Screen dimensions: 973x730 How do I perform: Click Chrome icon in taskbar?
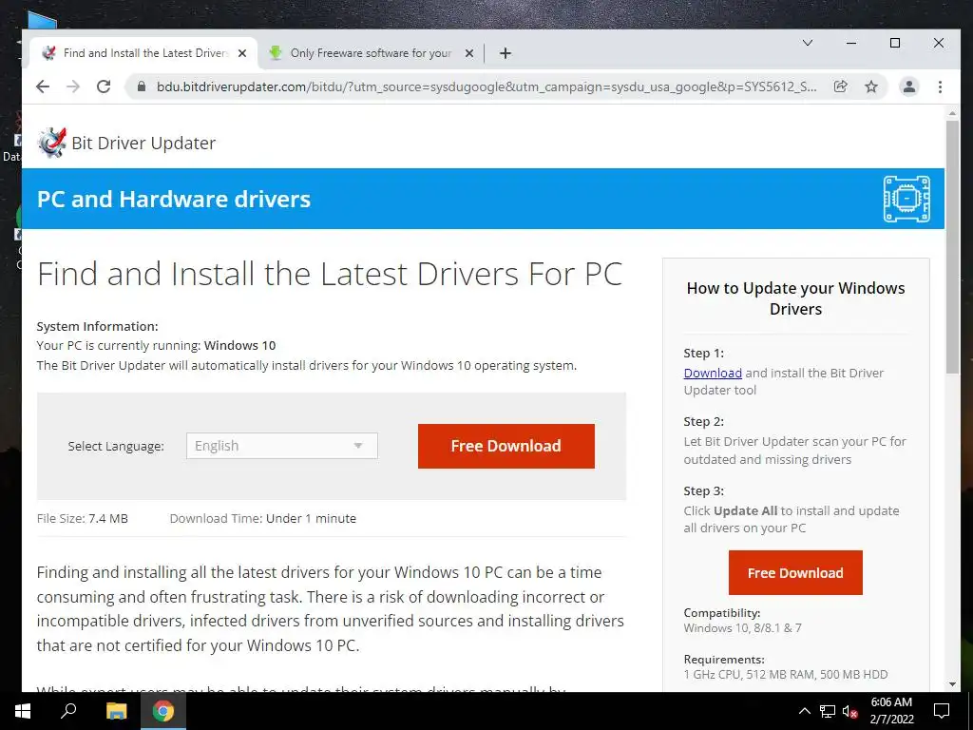coord(163,711)
